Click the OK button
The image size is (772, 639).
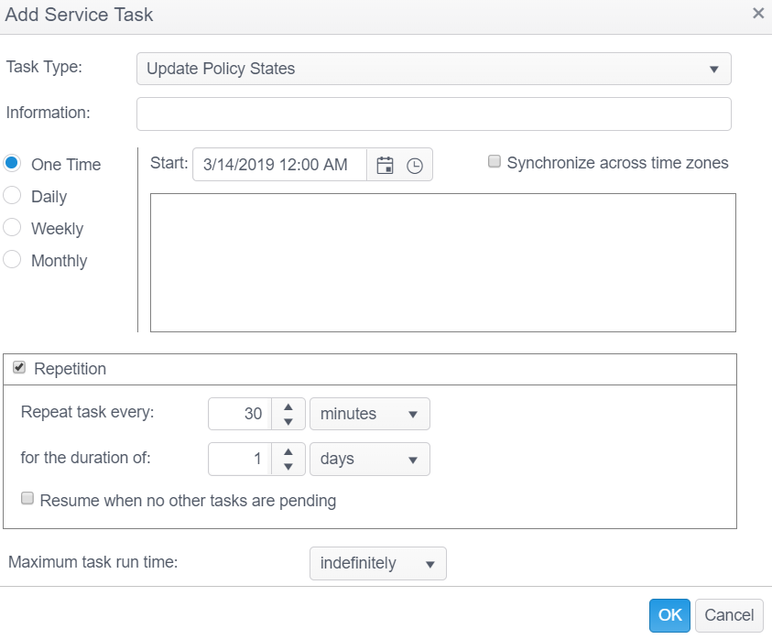click(669, 615)
